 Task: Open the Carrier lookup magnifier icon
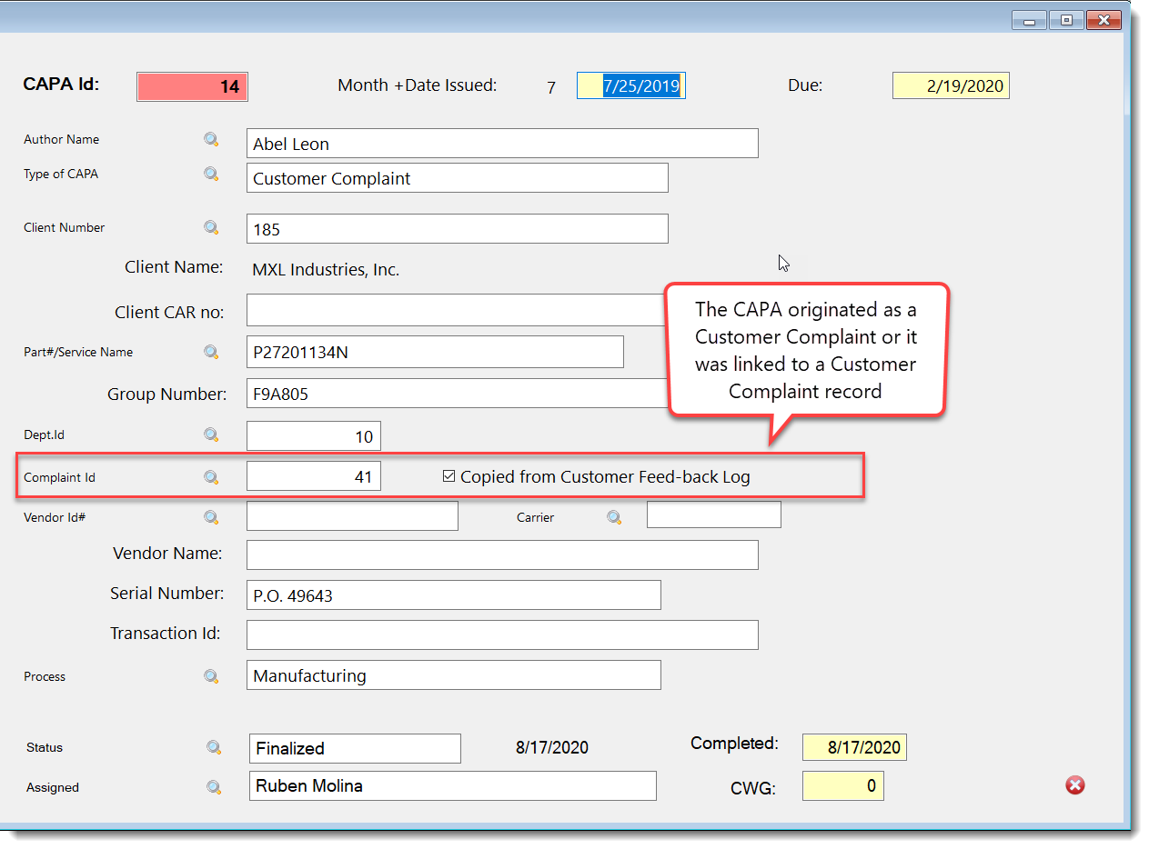614,517
